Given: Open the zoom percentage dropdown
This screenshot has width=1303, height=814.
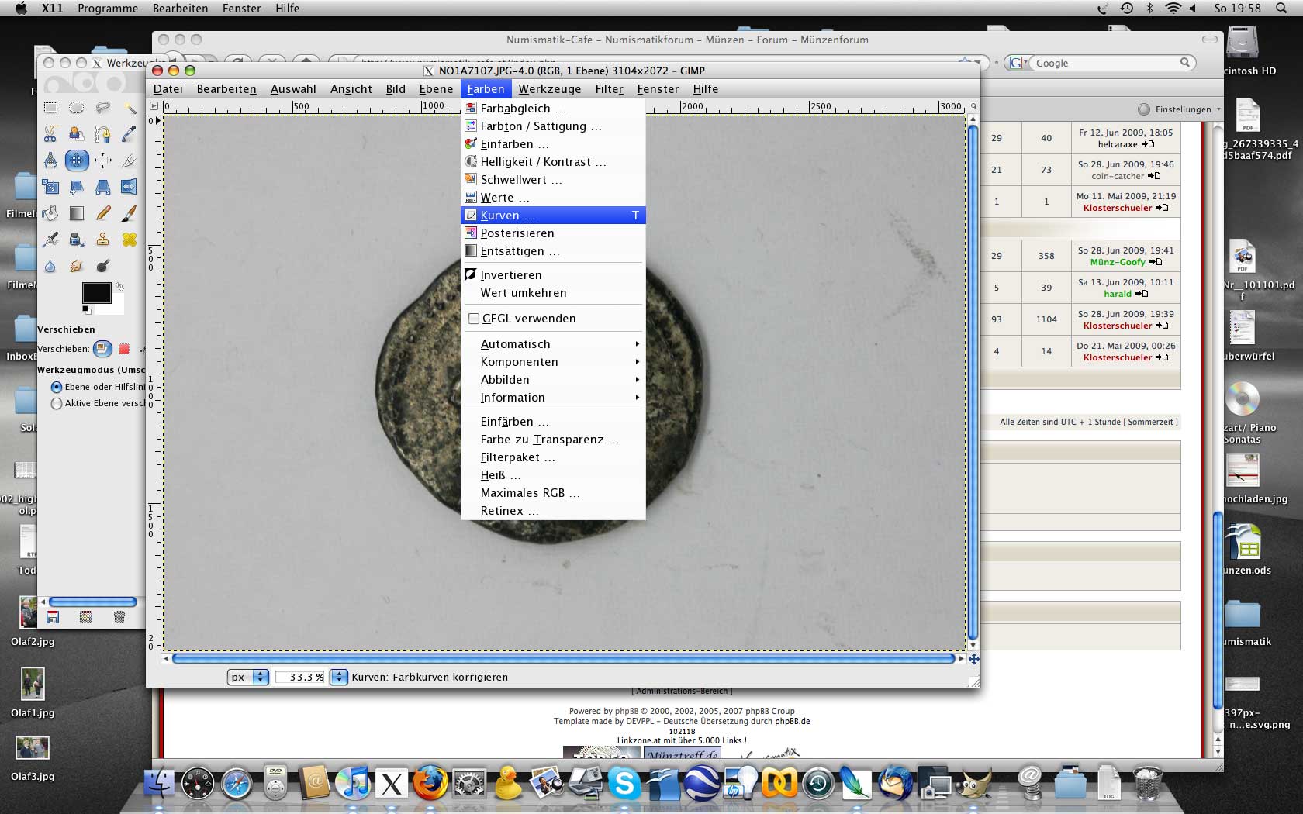Looking at the screenshot, I should pyautogui.click(x=339, y=677).
